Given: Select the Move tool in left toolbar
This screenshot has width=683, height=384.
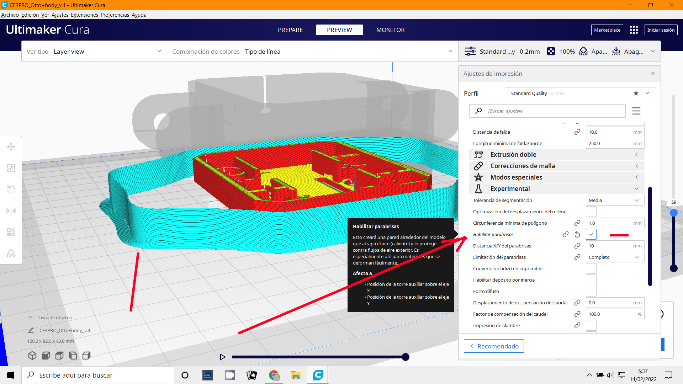Looking at the screenshot, I should point(11,147).
